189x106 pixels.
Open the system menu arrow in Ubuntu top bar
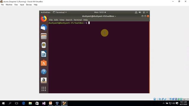[x=147, y=12]
